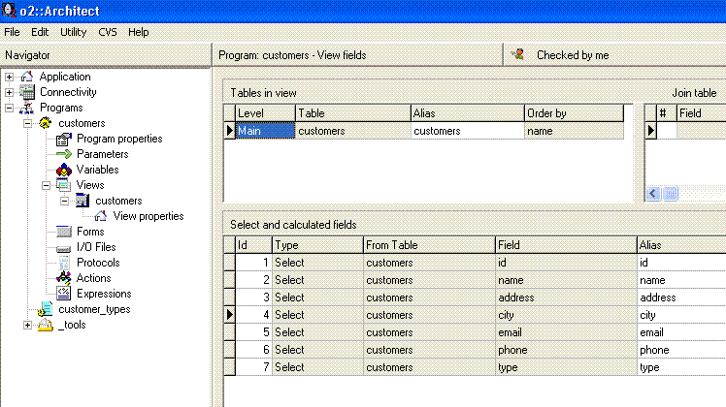
Task: Click the Join table row selector arrow
Action: (650, 131)
